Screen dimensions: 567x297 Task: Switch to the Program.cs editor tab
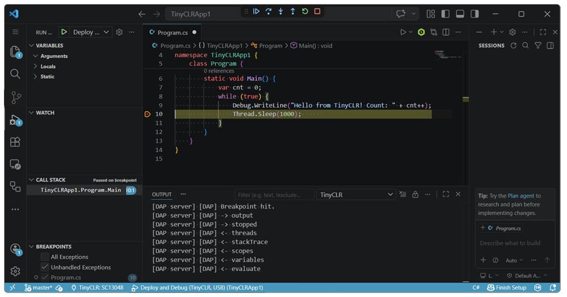tap(172, 32)
